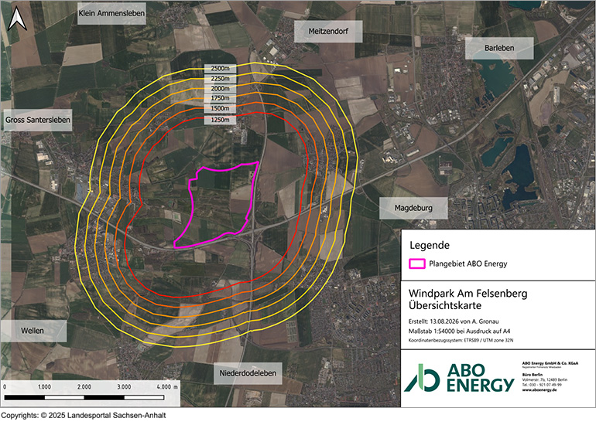596x425 pixels.
Task: Click the 2.000 scale bar value
Action: click(x=84, y=386)
